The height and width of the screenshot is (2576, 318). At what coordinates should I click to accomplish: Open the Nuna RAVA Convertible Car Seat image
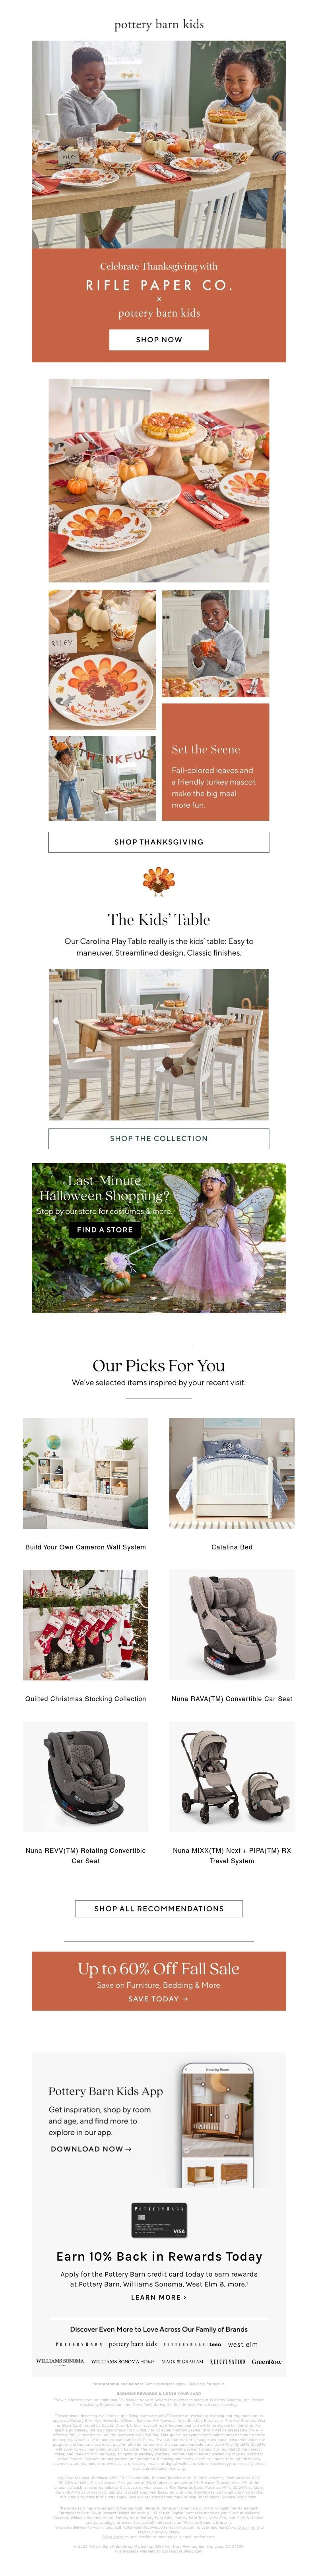pyautogui.click(x=231, y=1625)
